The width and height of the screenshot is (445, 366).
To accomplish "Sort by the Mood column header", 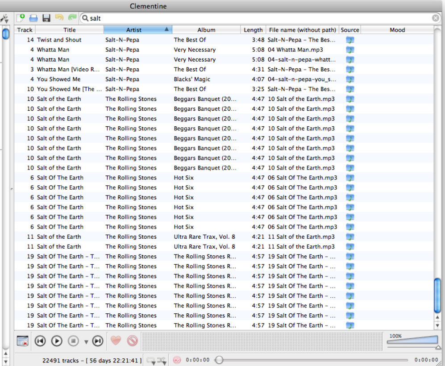I will coord(397,30).
